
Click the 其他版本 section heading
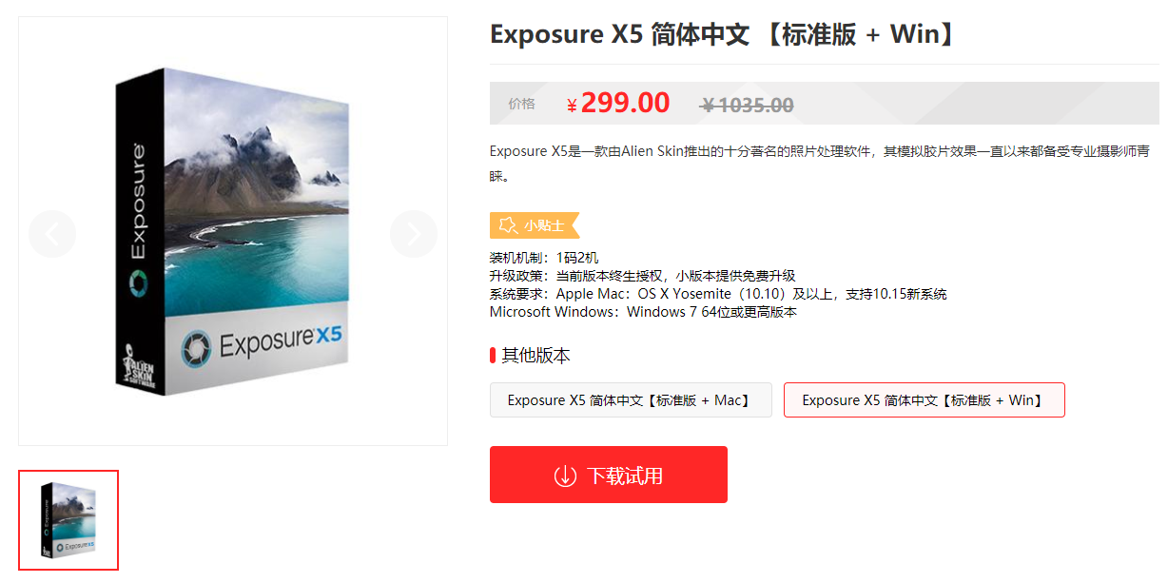point(536,356)
